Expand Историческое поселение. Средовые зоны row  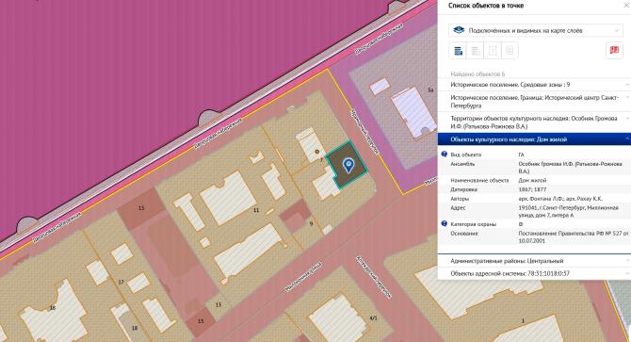[534, 85]
